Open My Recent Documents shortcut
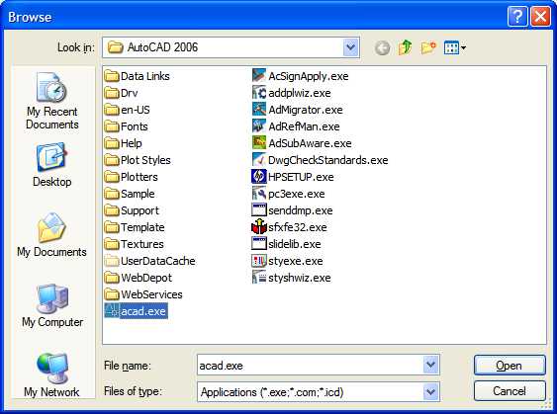The image size is (557, 414). (51, 101)
